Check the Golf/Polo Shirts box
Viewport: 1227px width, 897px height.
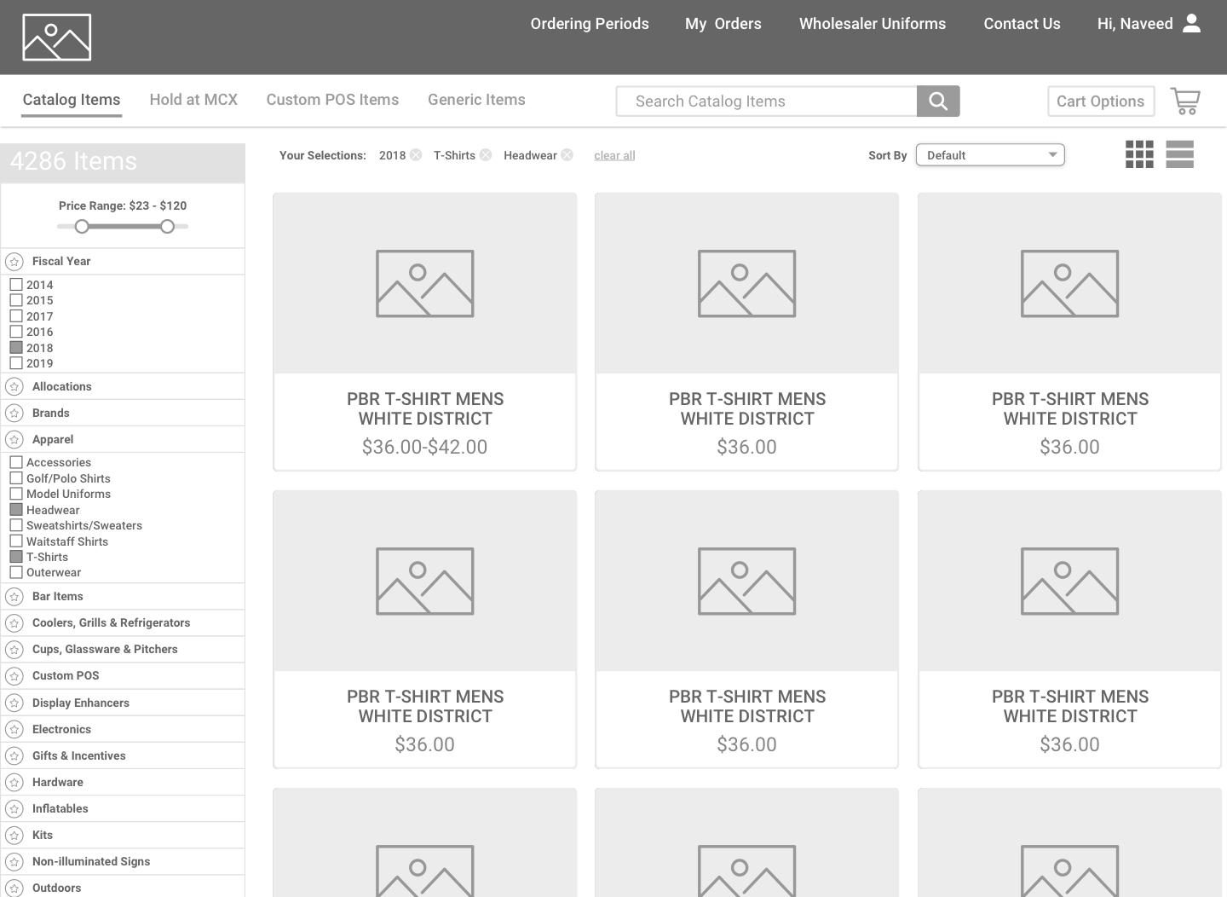[16, 477]
